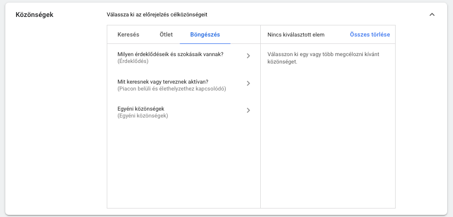Click the Összes törlése link
Image resolution: width=453 pixels, height=217 pixels.
[370, 34]
